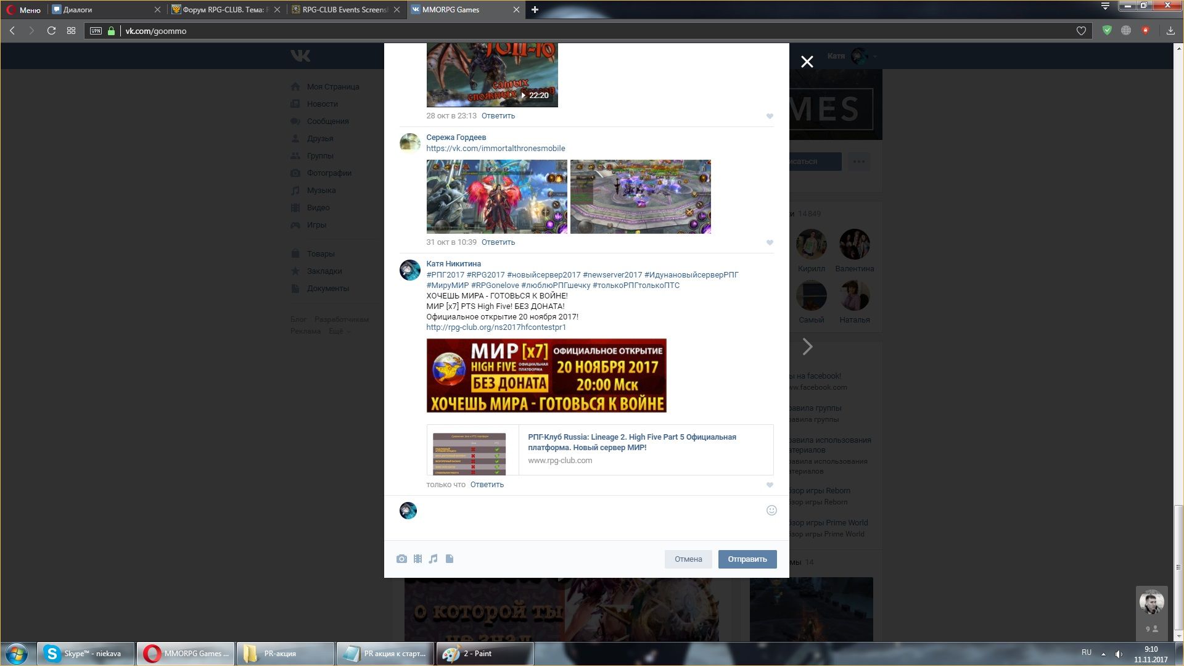Attach audio using the music note icon
Viewport: 1184px width, 666px height.
point(434,559)
